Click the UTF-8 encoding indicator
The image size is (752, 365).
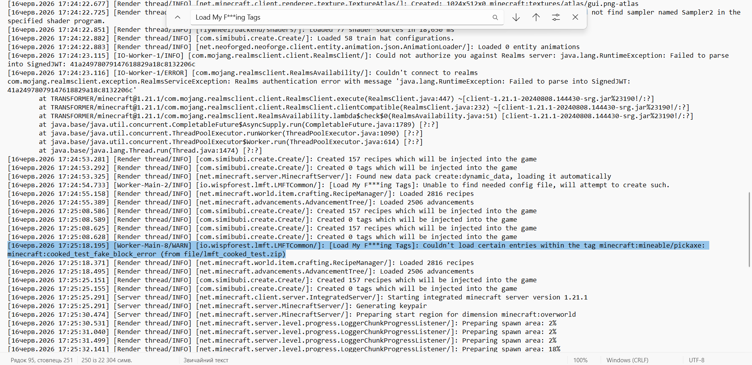pyautogui.click(x=697, y=360)
